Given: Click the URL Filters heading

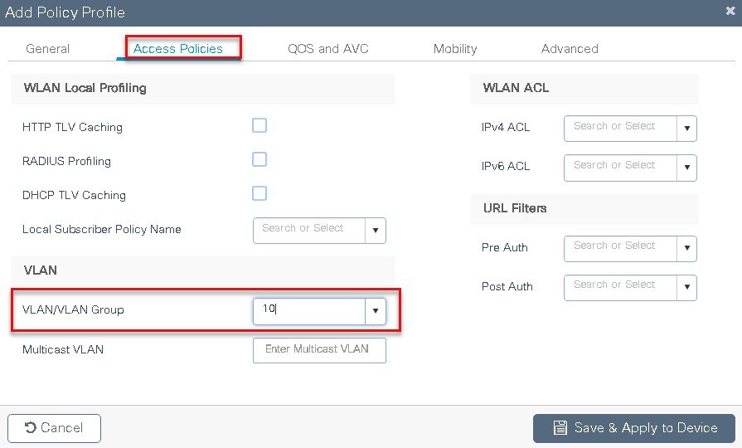Looking at the screenshot, I should click(515, 208).
